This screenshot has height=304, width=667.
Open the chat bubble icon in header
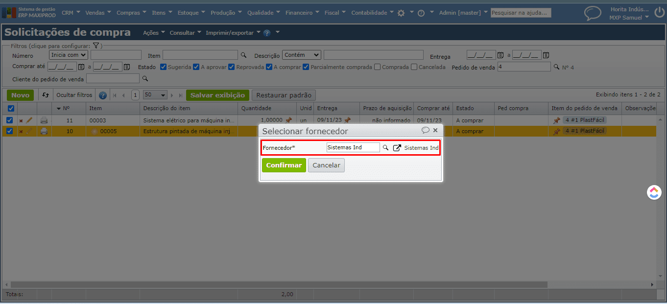click(x=593, y=13)
